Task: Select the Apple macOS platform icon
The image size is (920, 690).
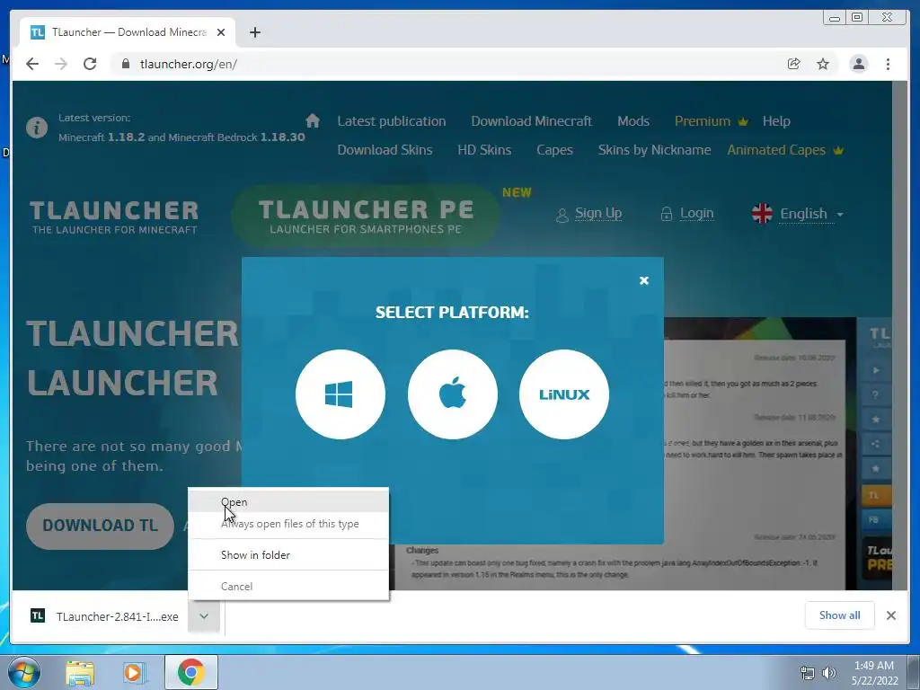Action: tap(453, 394)
